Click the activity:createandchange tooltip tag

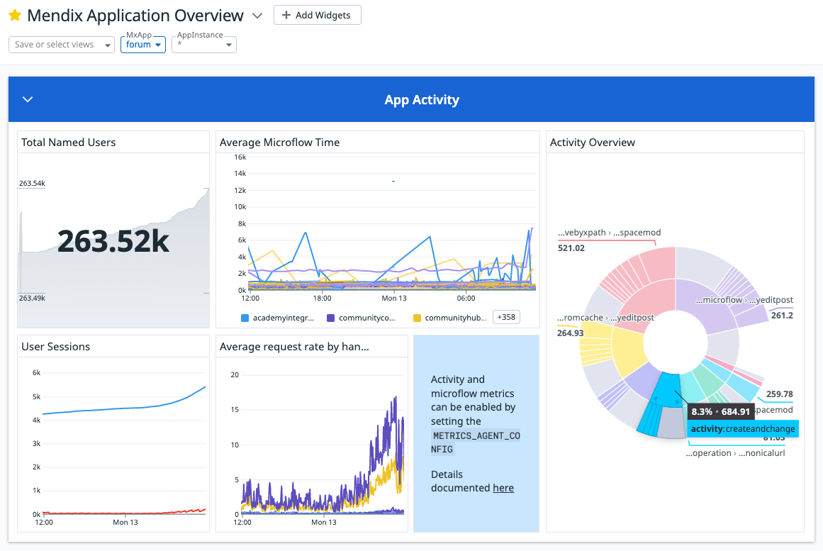(743, 428)
